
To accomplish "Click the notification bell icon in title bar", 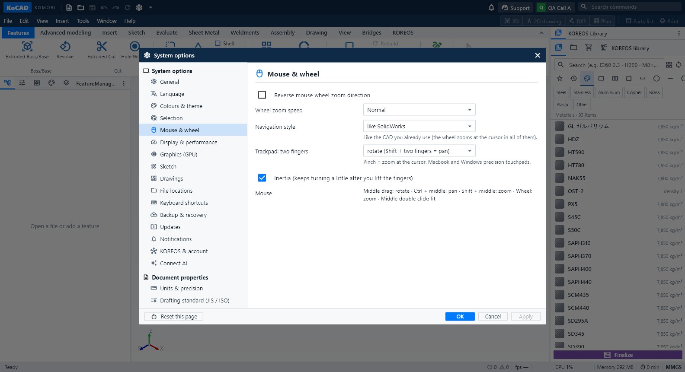I will tap(491, 7).
